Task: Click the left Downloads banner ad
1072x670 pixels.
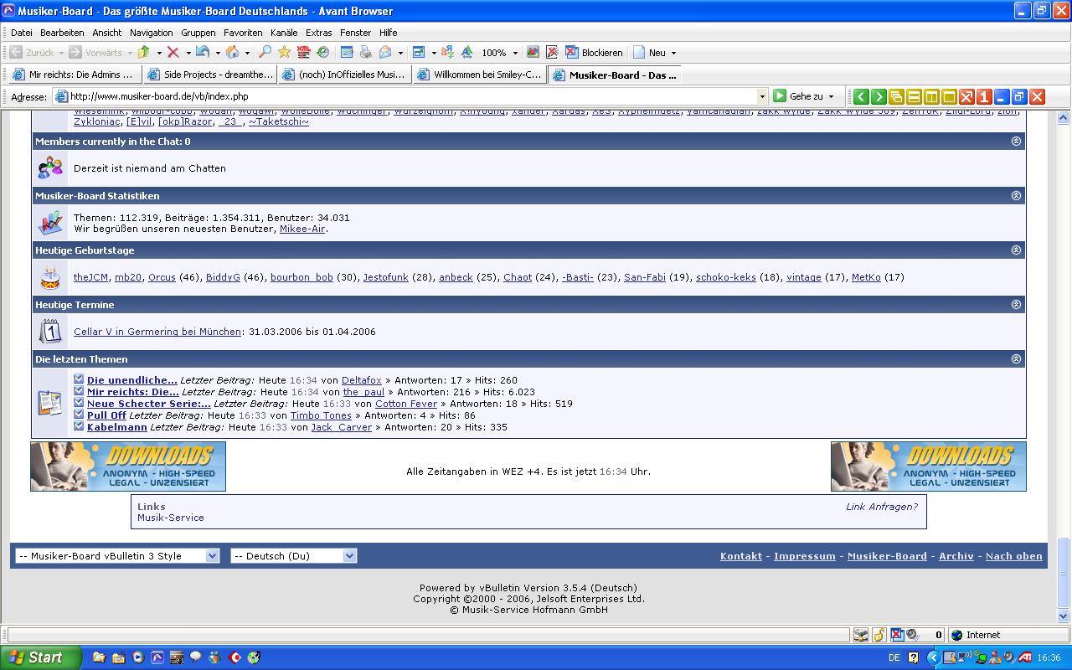Action: pyautogui.click(x=128, y=466)
